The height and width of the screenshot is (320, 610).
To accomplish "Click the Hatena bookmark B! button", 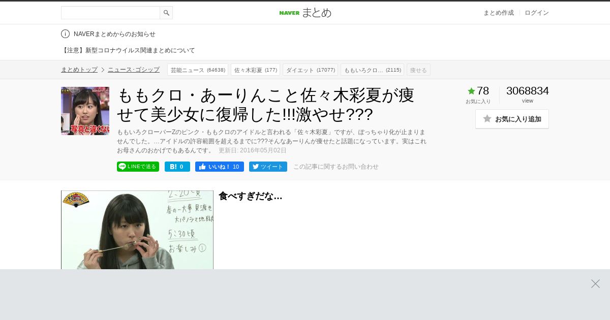I will 177,167.
